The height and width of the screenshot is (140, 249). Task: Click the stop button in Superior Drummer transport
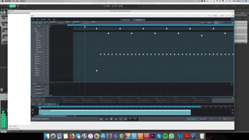coord(112,119)
